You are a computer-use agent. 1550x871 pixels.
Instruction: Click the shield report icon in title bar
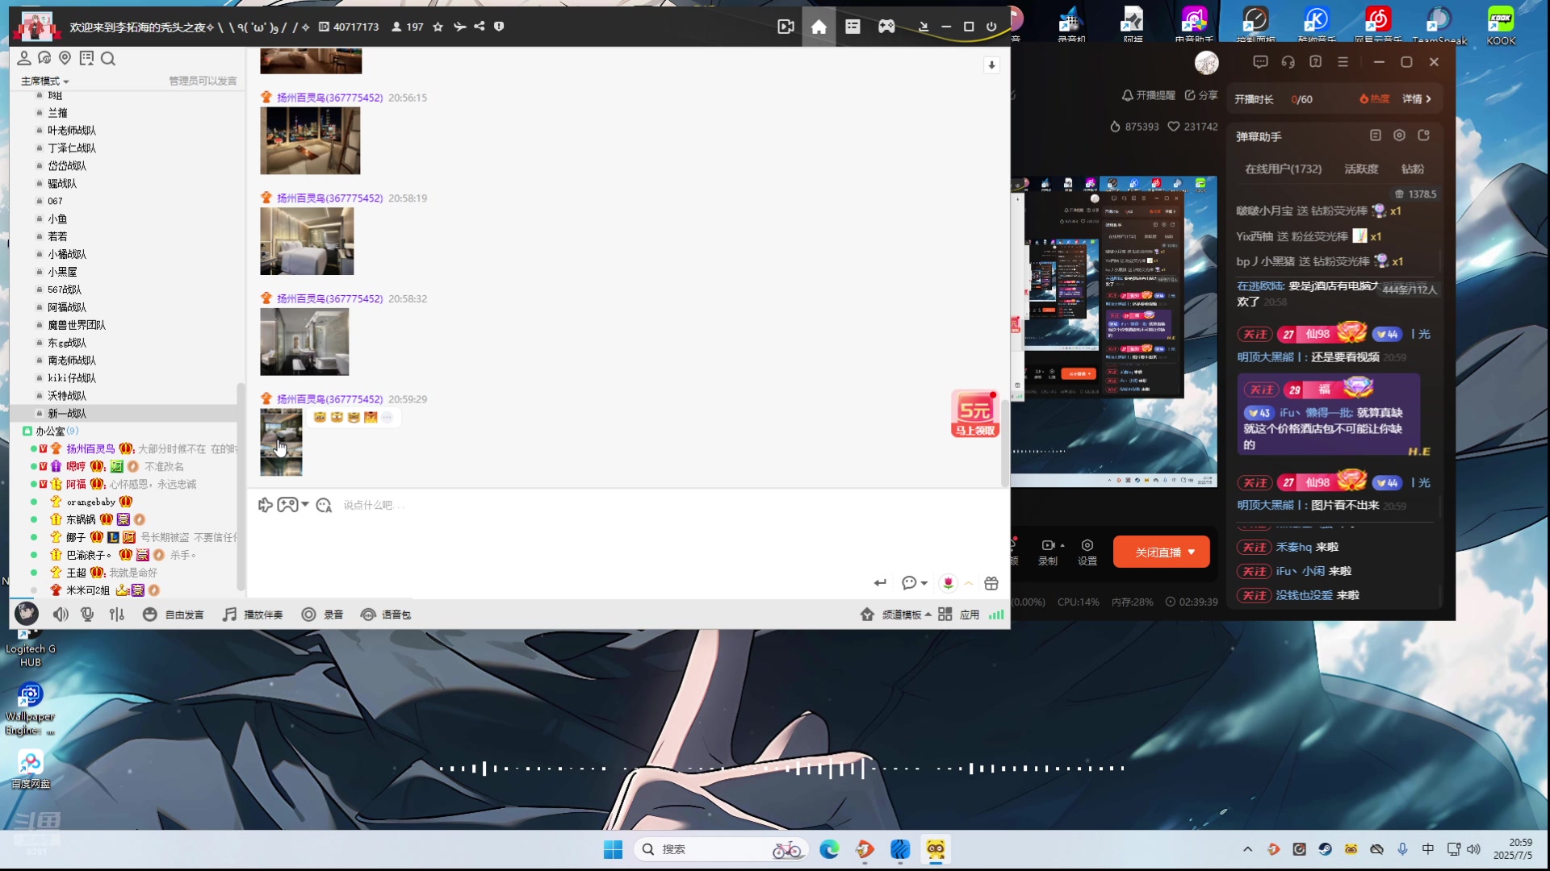(x=499, y=27)
